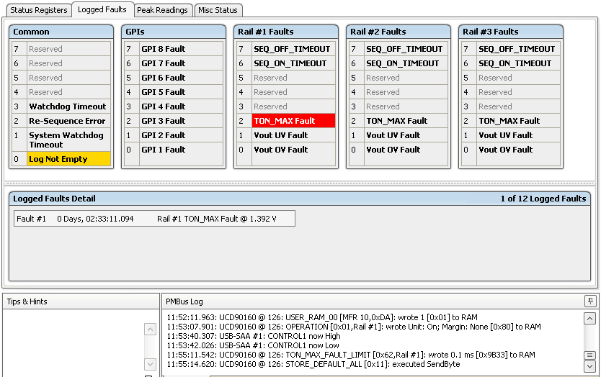The width and height of the screenshot is (601, 377).
Task: Click the red Rail #1 TON_MAX Fault cell
Action: [x=291, y=121]
